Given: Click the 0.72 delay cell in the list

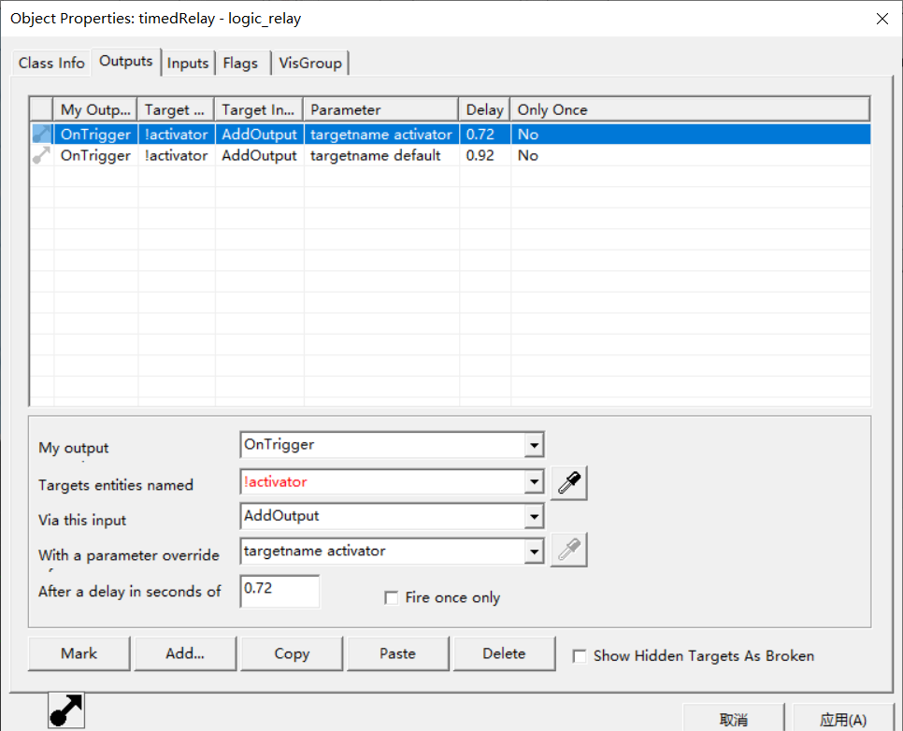Looking at the screenshot, I should coord(480,135).
